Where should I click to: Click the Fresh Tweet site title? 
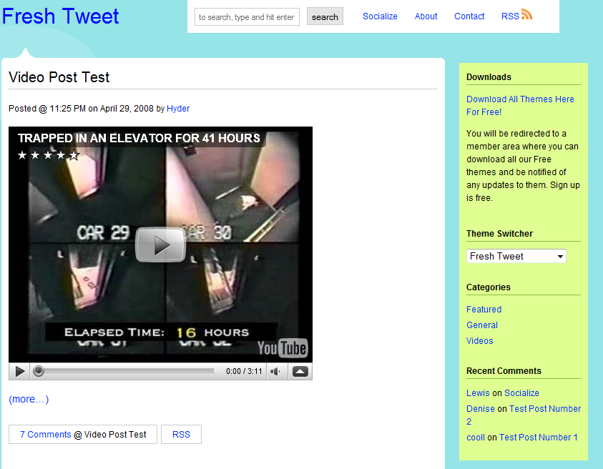(x=60, y=16)
